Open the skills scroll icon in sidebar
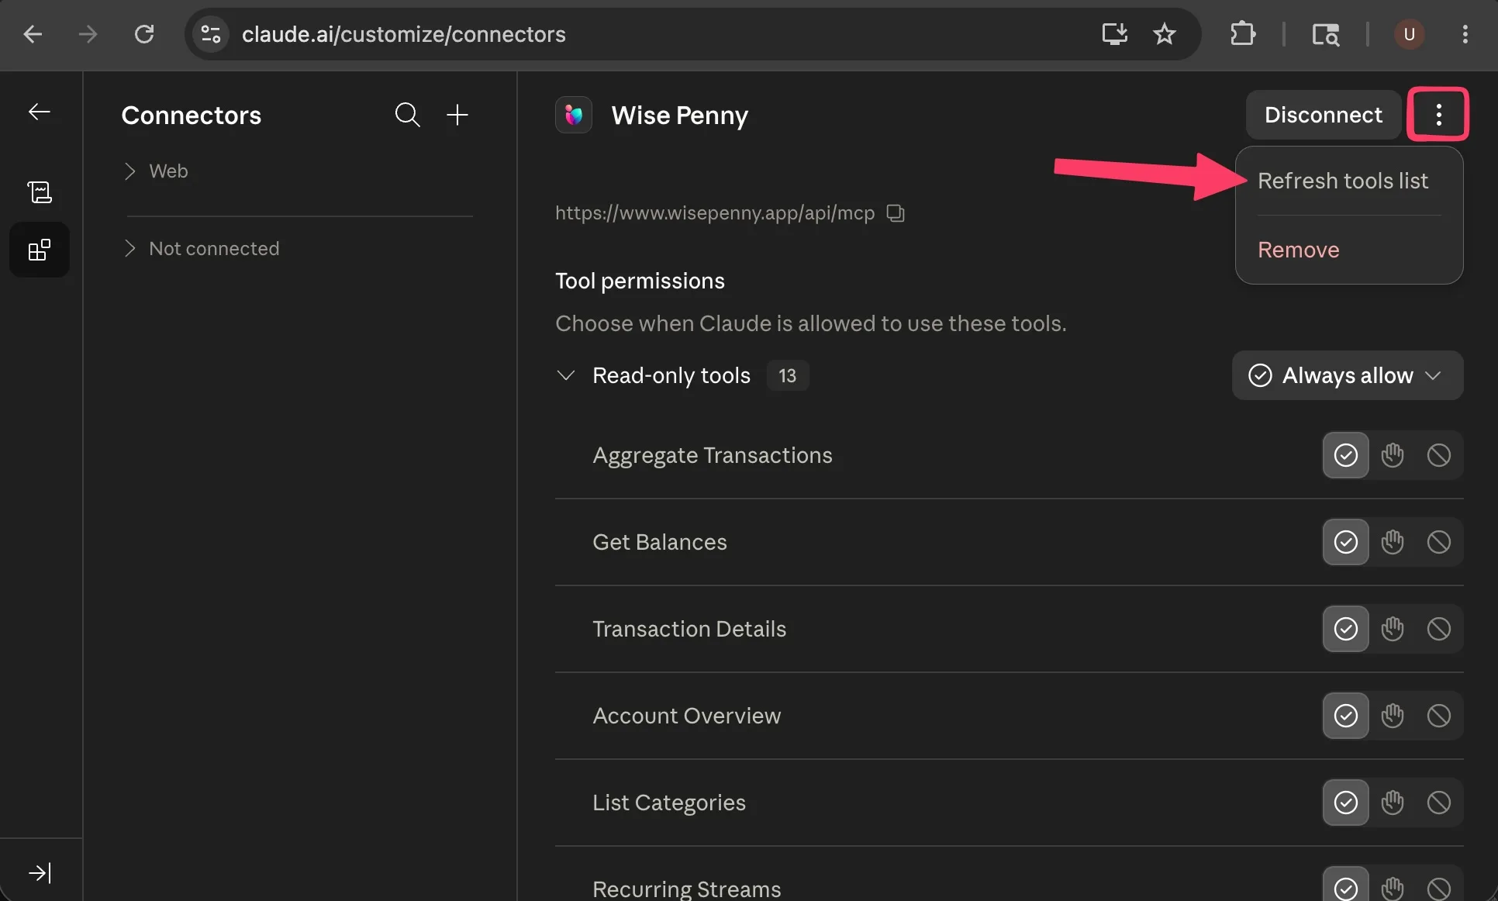This screenshot has height=901, width=1498. click(x=40, y=192)
